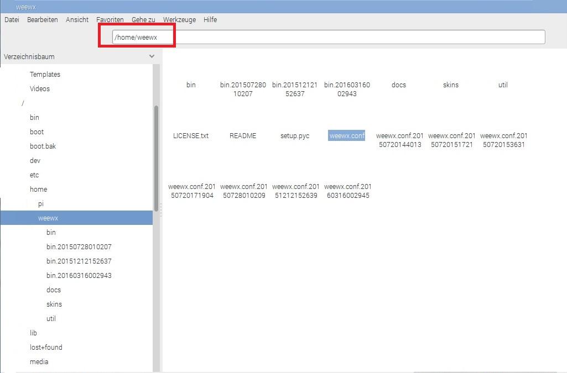Select the README file
567x373 pixels.
pos(243,135)
